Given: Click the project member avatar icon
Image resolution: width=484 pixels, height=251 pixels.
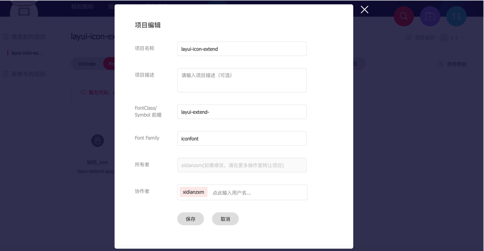Looking at the screenshot, I should 444,38.
